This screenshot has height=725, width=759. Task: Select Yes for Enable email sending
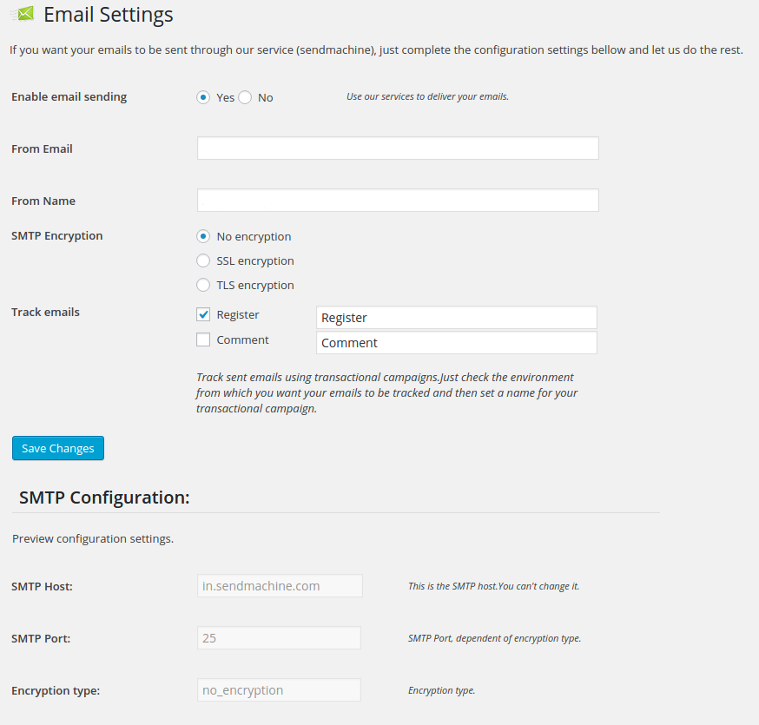pyautogui.click(x=203, y=97)
